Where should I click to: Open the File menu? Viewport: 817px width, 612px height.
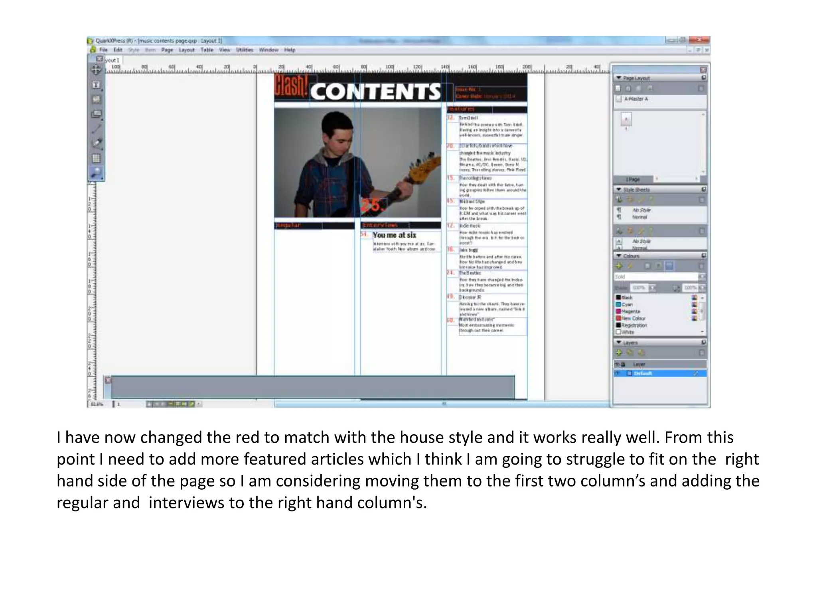[104, 50]
